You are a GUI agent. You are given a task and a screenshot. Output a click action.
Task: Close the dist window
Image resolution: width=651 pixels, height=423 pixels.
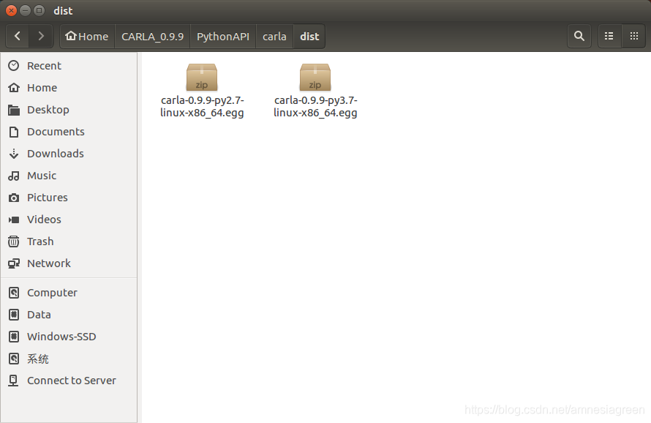click(12, 10)
